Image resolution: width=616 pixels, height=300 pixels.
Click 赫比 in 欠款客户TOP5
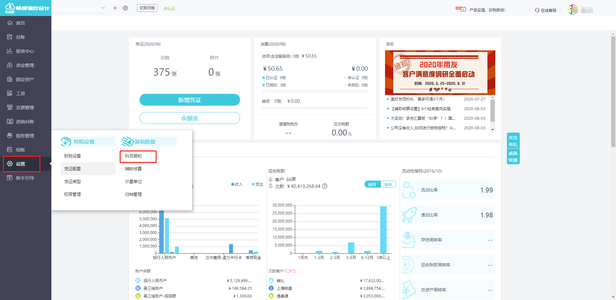280,281
